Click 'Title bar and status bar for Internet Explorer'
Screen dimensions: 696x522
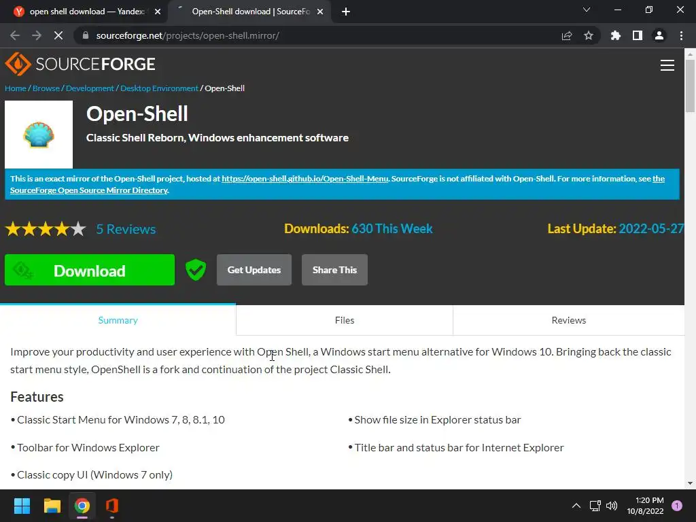[x=459, y=447]
